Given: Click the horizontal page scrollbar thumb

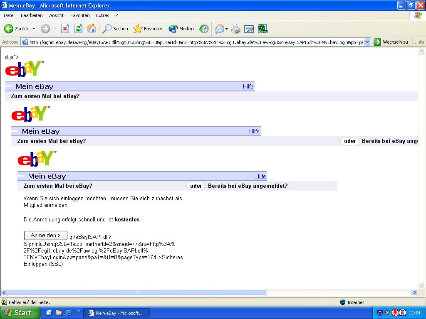Looking at the screenshot, I should point(137,293).
